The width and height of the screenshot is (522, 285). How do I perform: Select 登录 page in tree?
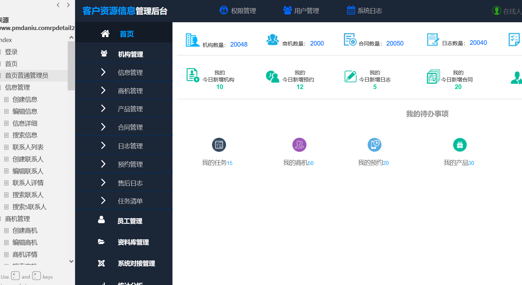pyautogui.click(x=11, y=52)
